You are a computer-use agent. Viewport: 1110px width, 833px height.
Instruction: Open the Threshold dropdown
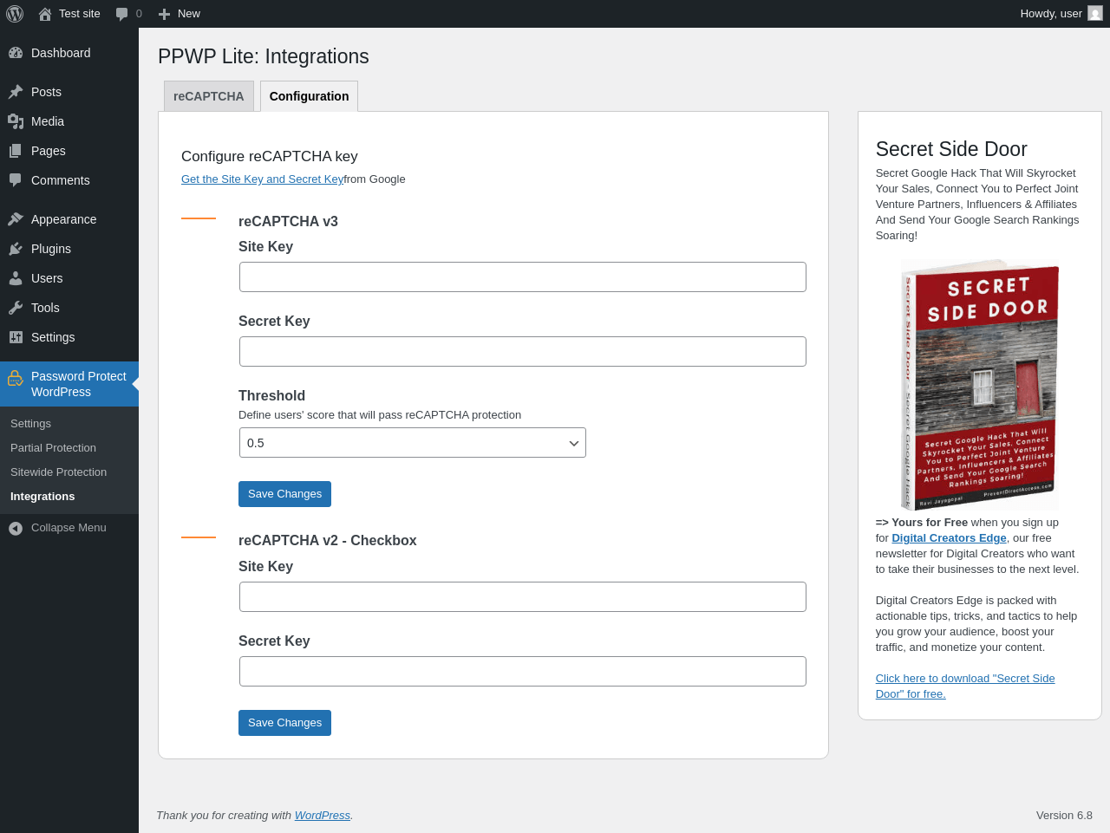412,443
